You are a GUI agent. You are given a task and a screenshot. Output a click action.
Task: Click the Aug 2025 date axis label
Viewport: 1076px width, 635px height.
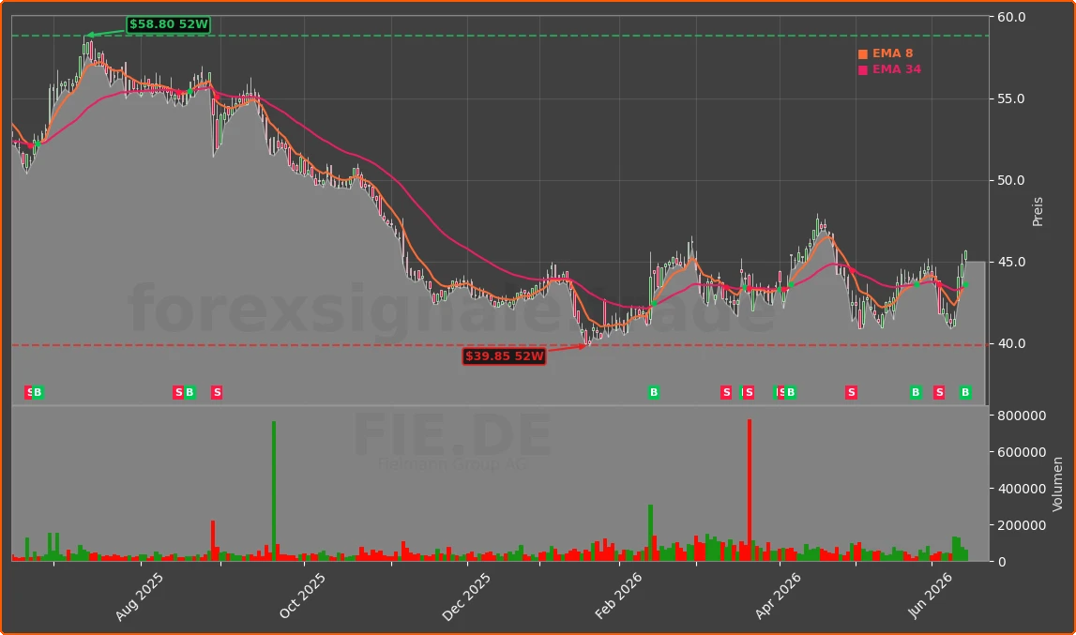(139, 597)
